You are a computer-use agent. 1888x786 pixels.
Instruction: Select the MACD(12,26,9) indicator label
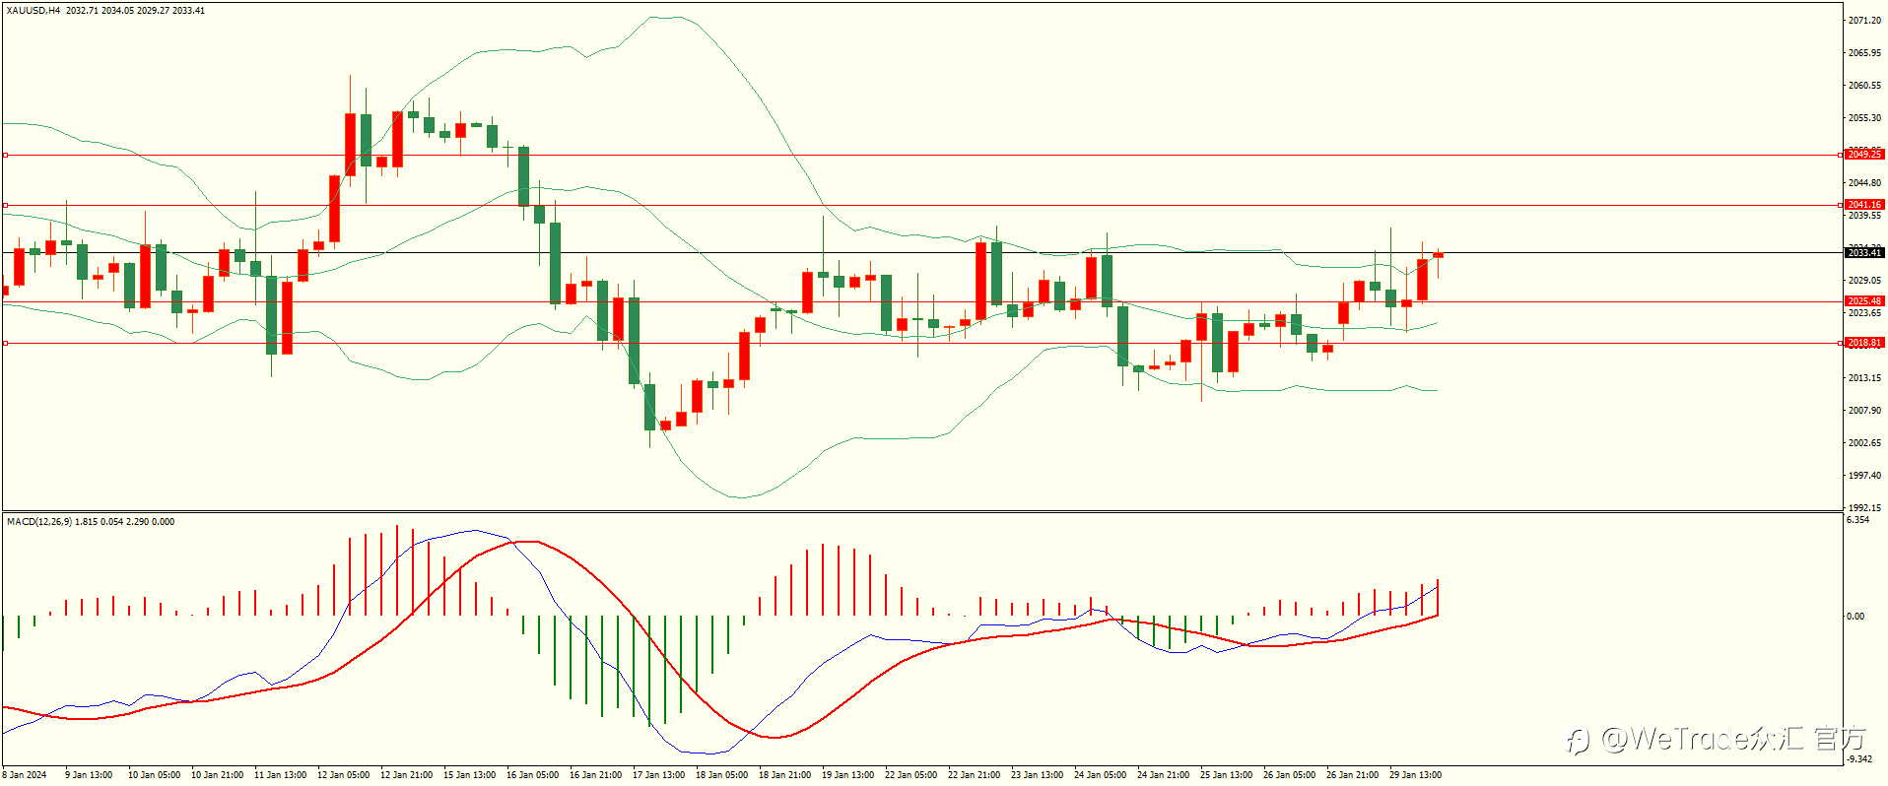point(39,521)
